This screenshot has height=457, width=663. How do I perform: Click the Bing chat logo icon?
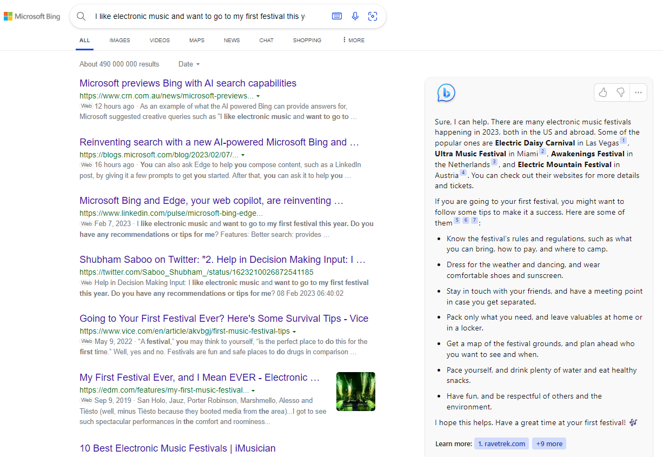click(446, 92)
